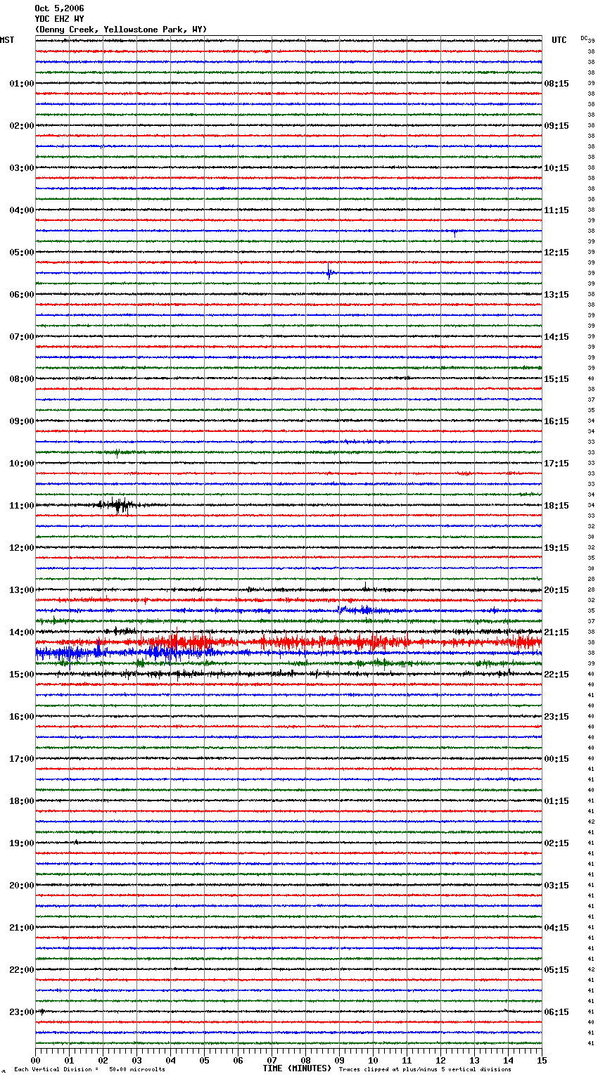
Task: Select the 10:15 UTC time label
Action: tap(556, 168)
